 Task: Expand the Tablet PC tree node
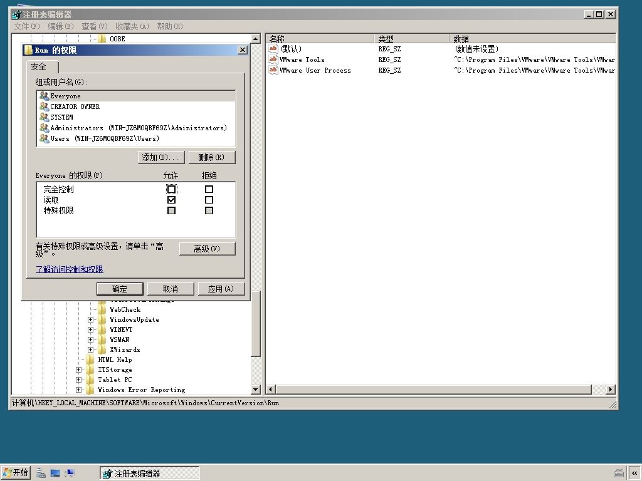point(78,380)
